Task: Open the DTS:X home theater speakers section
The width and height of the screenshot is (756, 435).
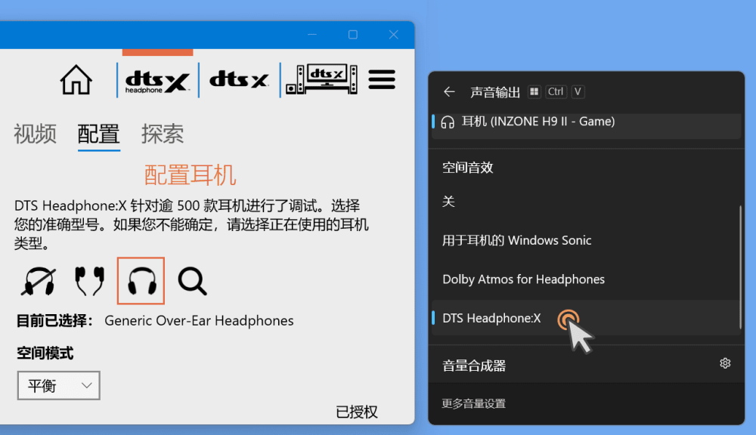Action: (321, 79)
